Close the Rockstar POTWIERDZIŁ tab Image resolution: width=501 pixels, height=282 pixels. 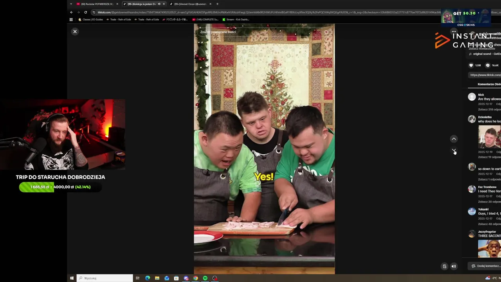pyautogui.click(x=117, y=4)
